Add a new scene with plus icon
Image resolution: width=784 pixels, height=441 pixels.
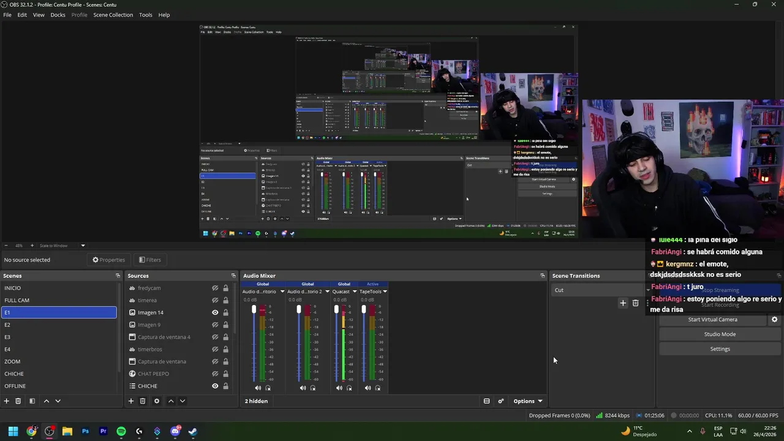click(7, 401)
